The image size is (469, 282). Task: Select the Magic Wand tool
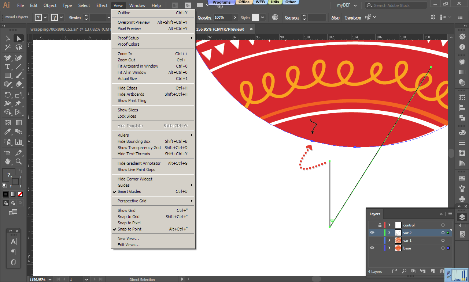click(7, 47)
